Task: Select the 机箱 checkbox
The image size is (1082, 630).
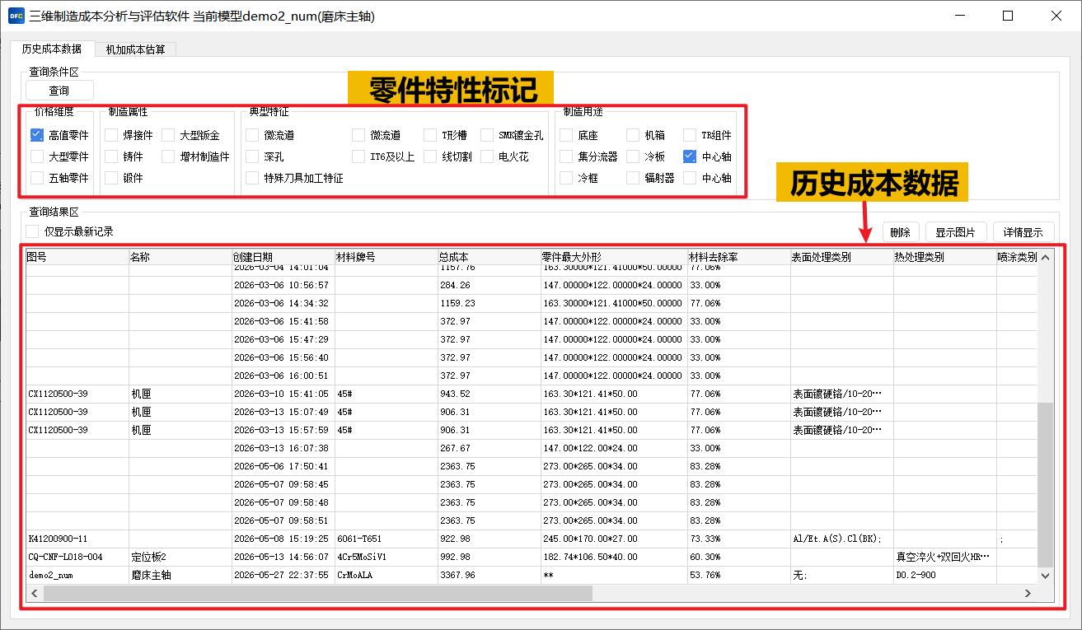Action: coord(633,135)
